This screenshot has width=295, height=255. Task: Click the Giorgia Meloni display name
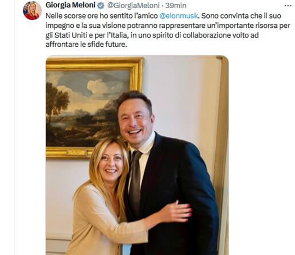click(70, 5)
